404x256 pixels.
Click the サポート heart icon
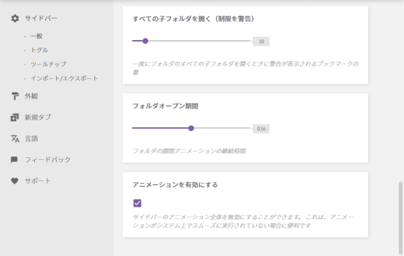pyautogui.click(x=14, y=181)
